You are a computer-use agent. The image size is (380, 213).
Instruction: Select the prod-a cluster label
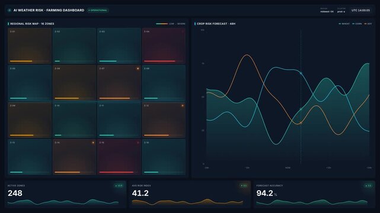[x=341, y=11]
